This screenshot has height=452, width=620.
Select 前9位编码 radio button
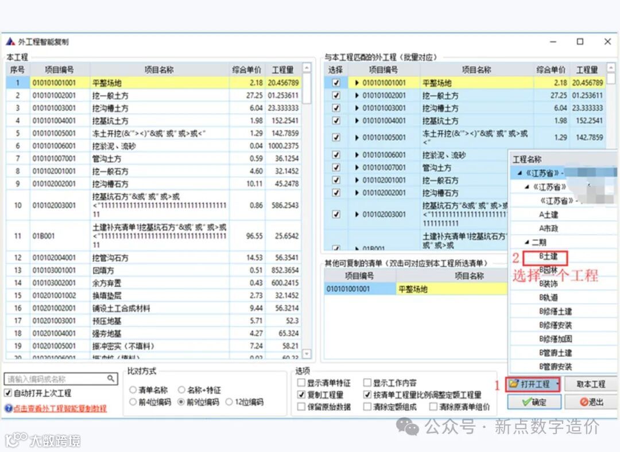click(x=181, y=402)
